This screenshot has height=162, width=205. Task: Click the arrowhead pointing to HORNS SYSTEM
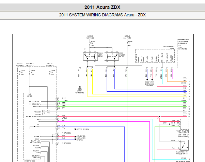(76, 129)
